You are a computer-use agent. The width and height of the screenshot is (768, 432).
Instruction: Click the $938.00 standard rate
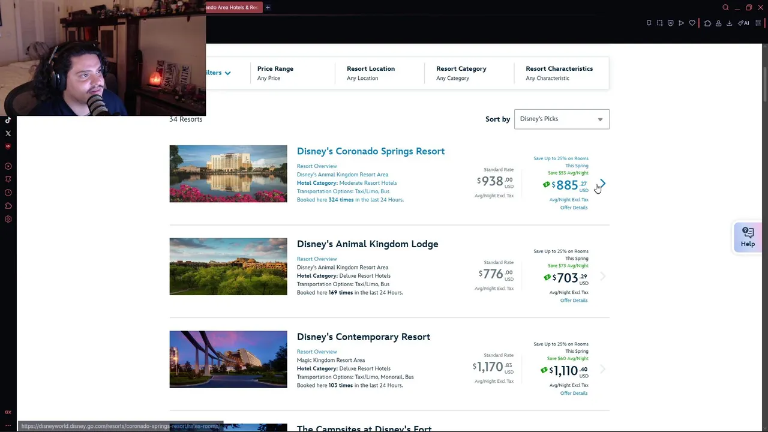pyautogui.click(x=496, y=181)
